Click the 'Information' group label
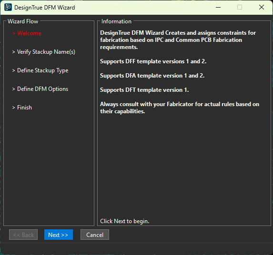Viewport: 273px width, 255px height. tap(116, 21)
